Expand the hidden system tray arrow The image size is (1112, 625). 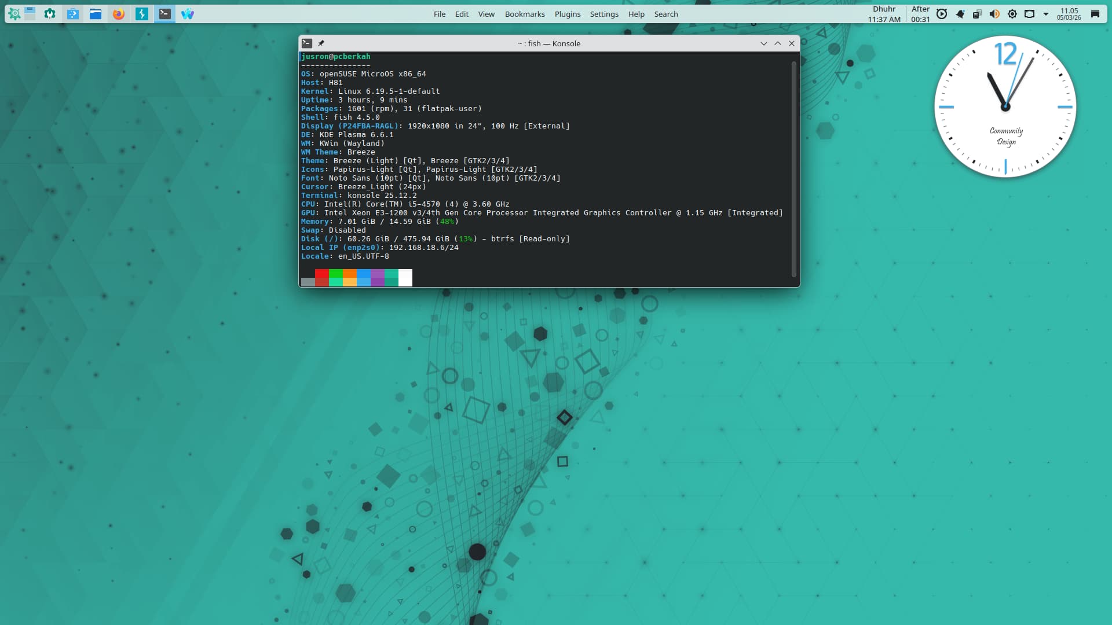[1046, 14]
